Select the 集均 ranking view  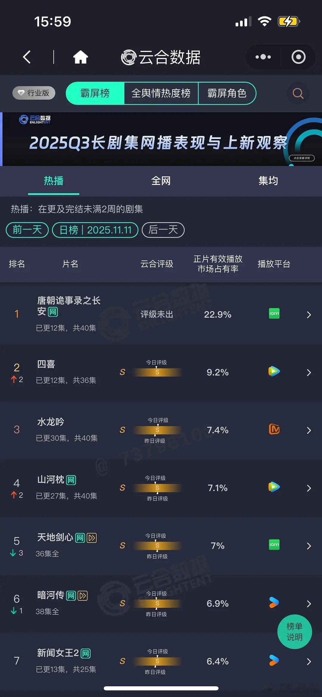click(x=268, y=181)
